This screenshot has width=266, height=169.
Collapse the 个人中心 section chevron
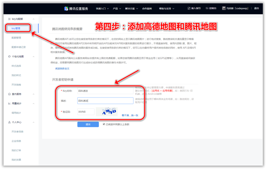point(34,122)
